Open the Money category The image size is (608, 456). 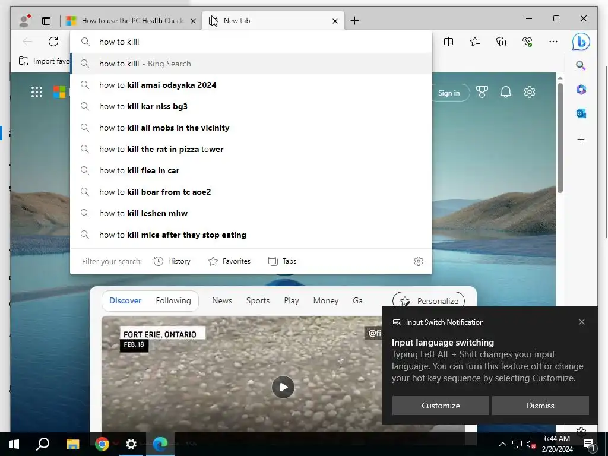tap(326, 300)
